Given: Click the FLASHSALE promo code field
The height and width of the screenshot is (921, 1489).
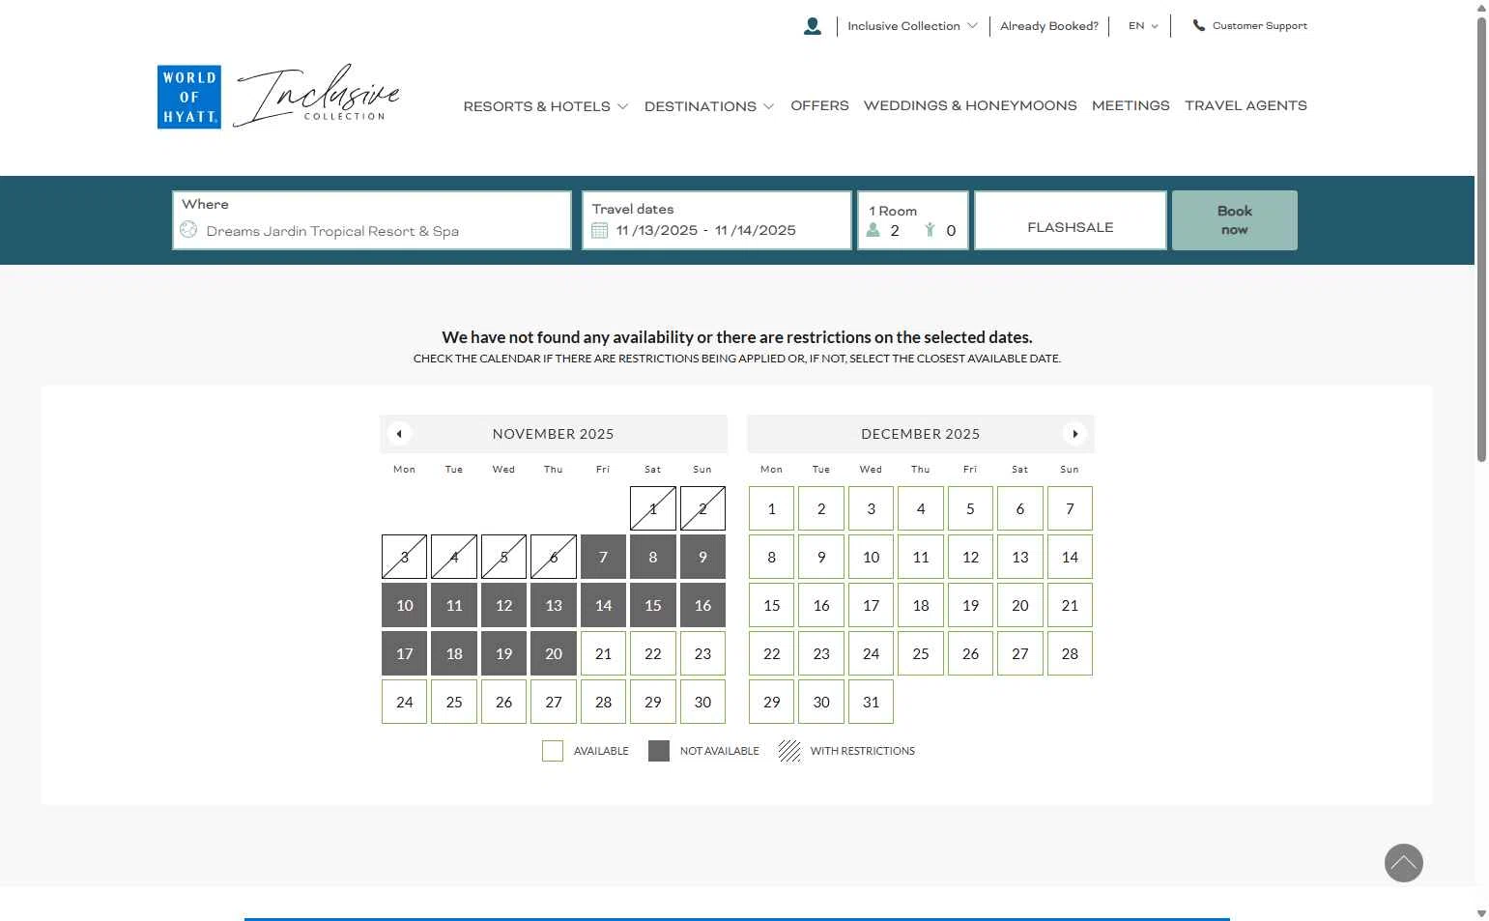Looking at the screenshot, I should click(x=1071, y=220).
